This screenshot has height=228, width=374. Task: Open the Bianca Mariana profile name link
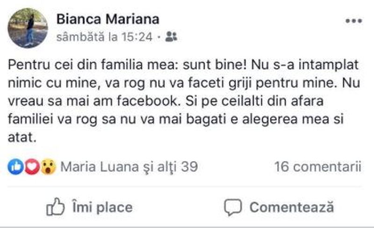(x=108, y=19)
